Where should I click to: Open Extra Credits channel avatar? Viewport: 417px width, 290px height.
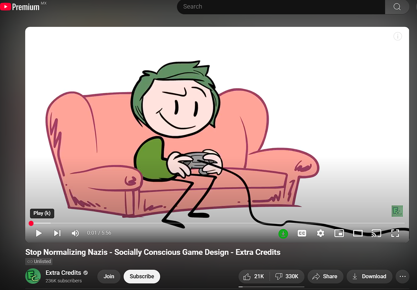click(33, 276)
